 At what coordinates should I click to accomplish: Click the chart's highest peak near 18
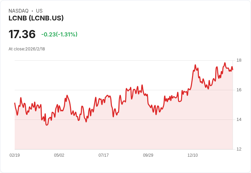point(225,63)
